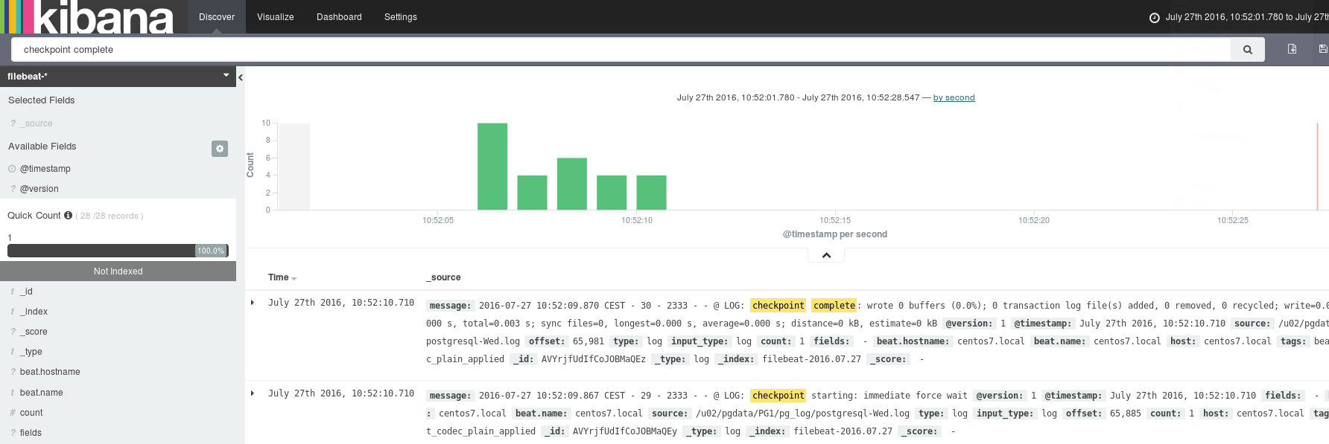Open the new search document icon

(x=1292, y=49)
